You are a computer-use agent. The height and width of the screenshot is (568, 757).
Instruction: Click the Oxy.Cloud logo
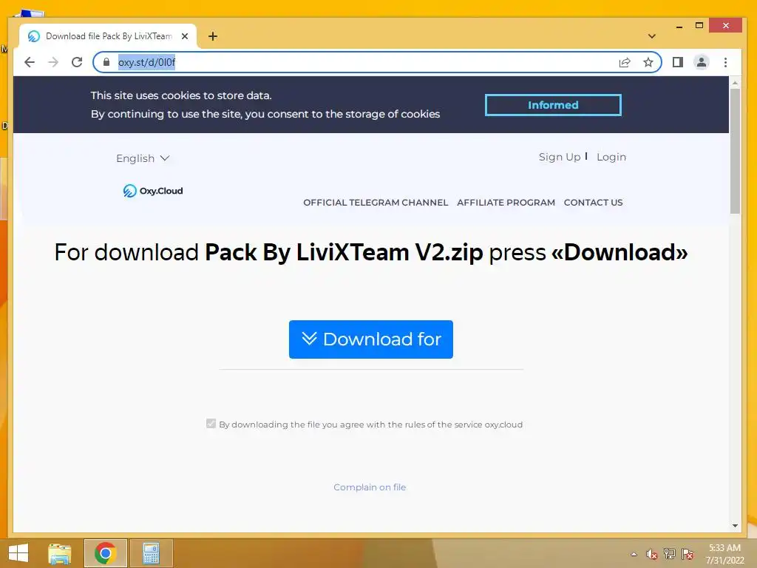point(153,191)
